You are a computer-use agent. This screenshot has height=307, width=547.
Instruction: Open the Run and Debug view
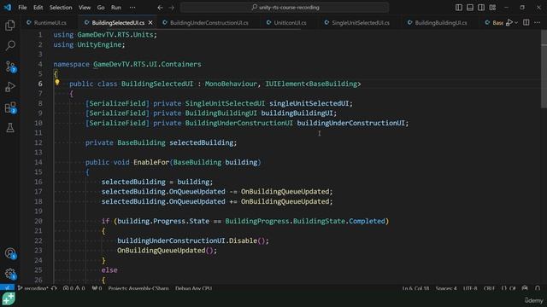[x=10, y=87]
